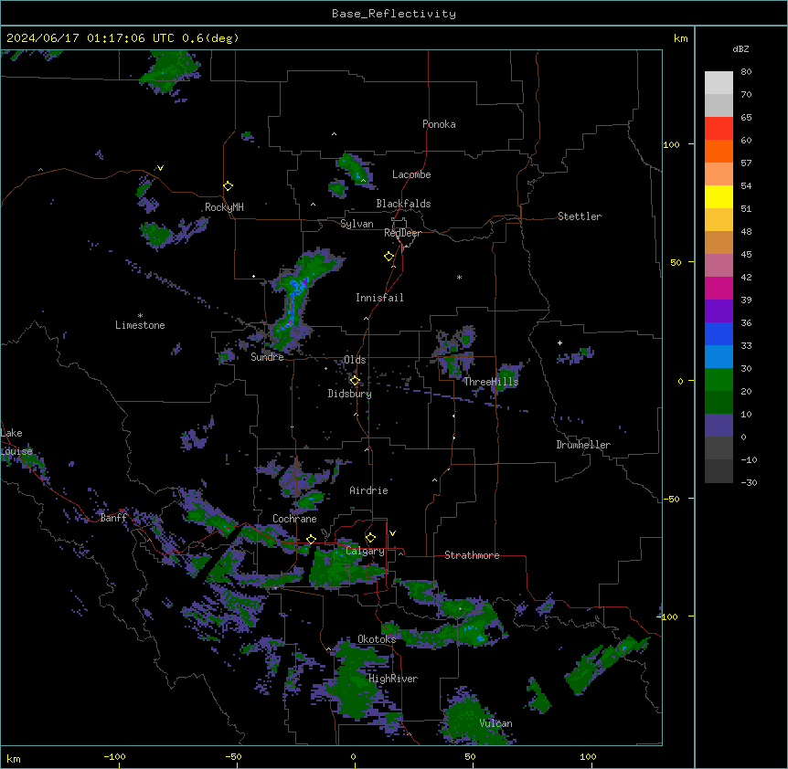Select the yellow diamond marker south of RedDeer
Screen dimensions: 788x769
point(389,257)
